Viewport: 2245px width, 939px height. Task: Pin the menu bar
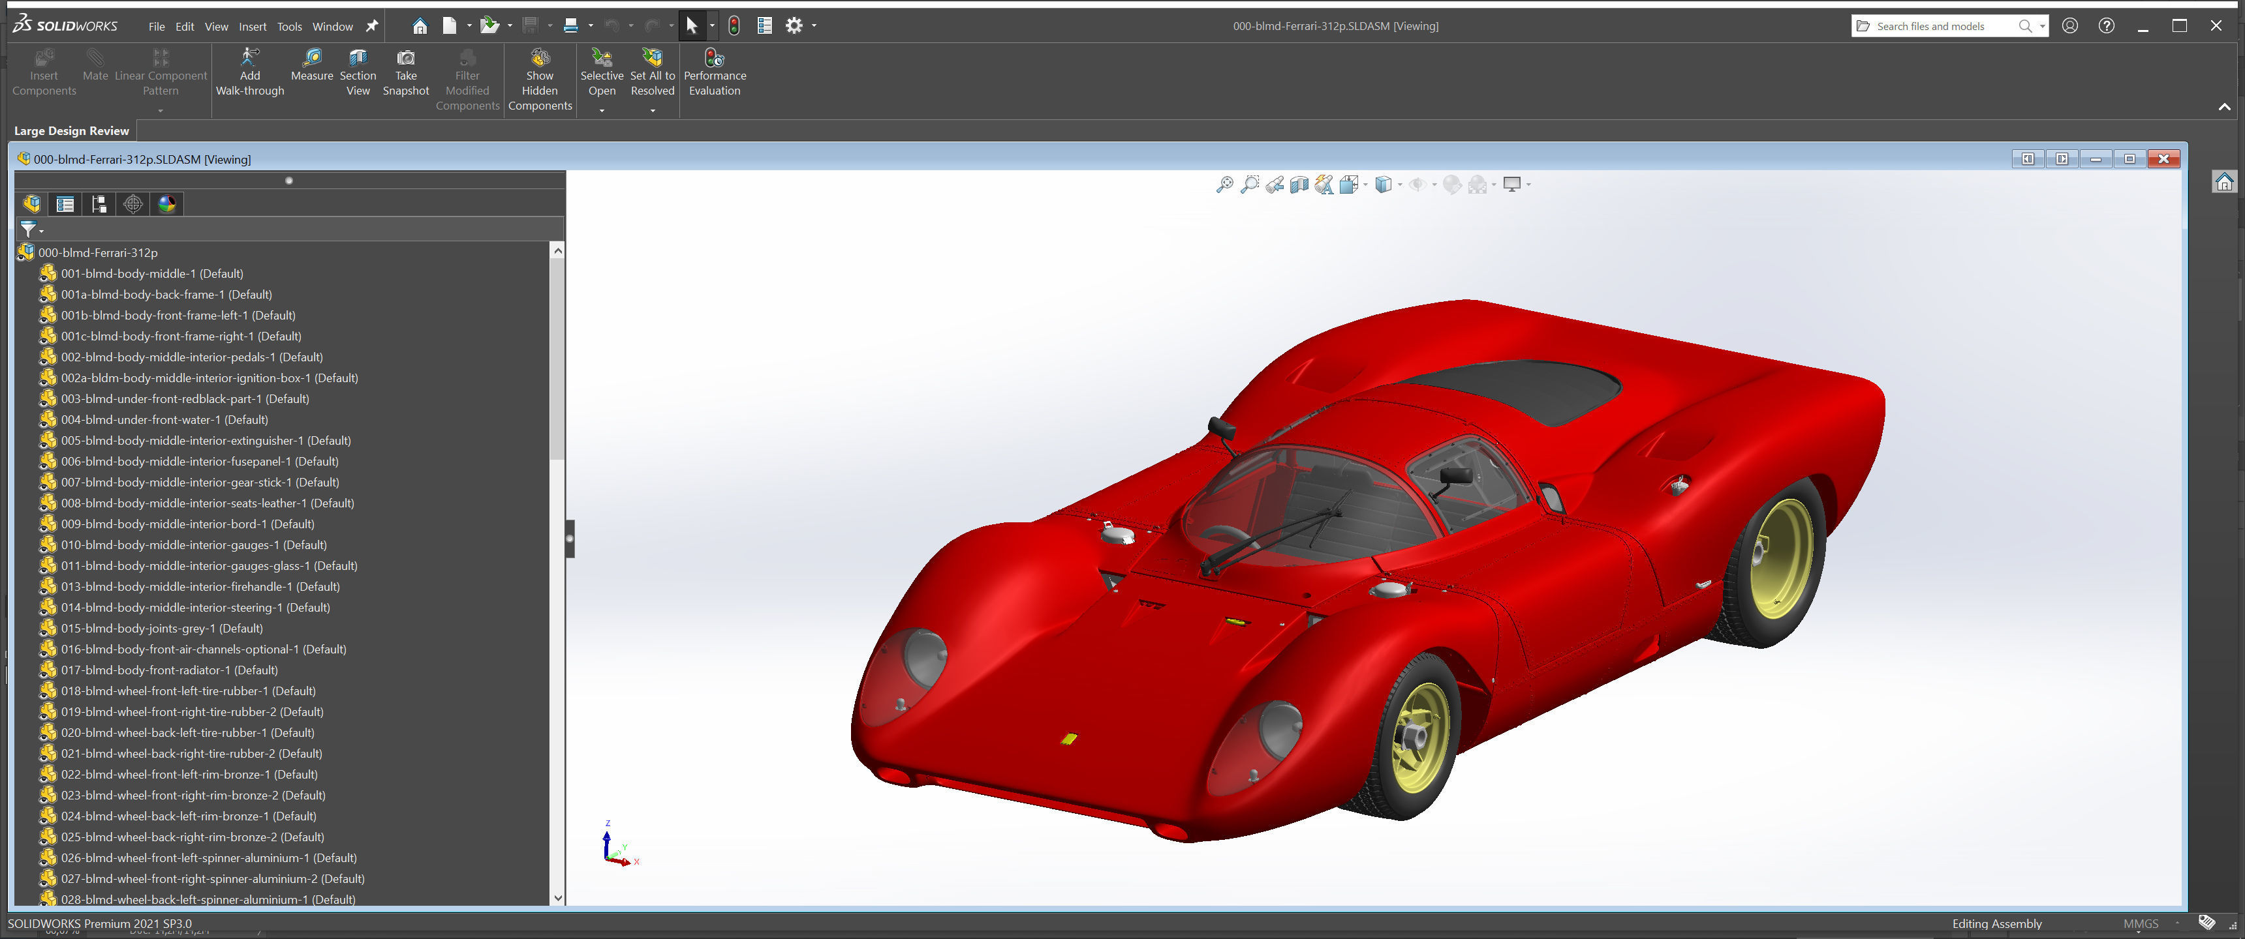372,26
